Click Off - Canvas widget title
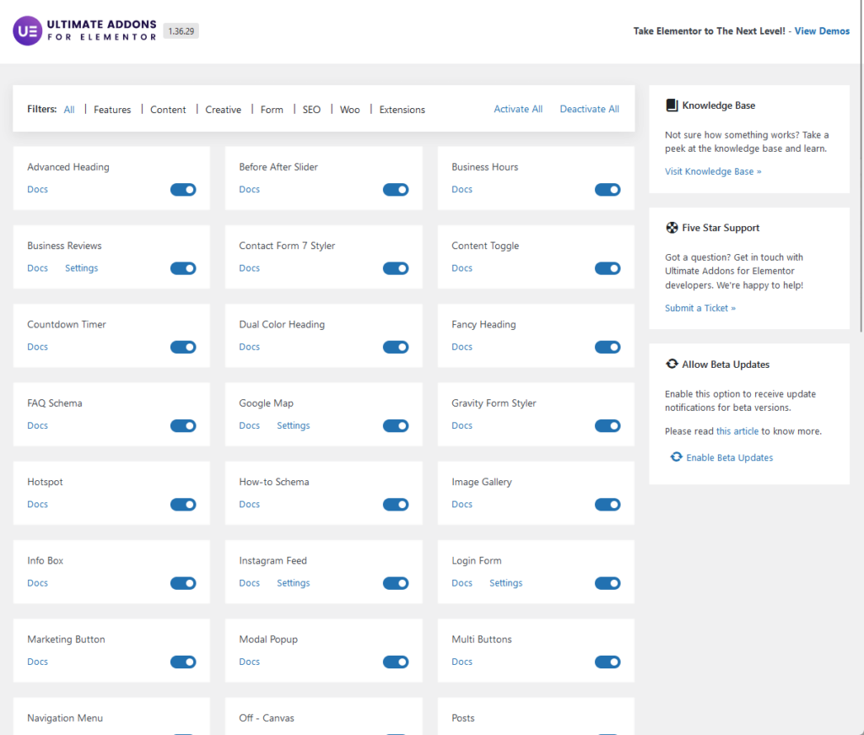 tap(266, 718)
